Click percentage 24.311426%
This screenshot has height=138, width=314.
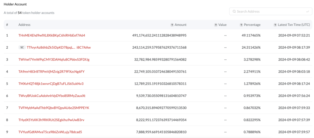(251, 47)
